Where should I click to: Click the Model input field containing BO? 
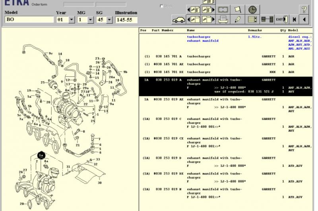29,19
